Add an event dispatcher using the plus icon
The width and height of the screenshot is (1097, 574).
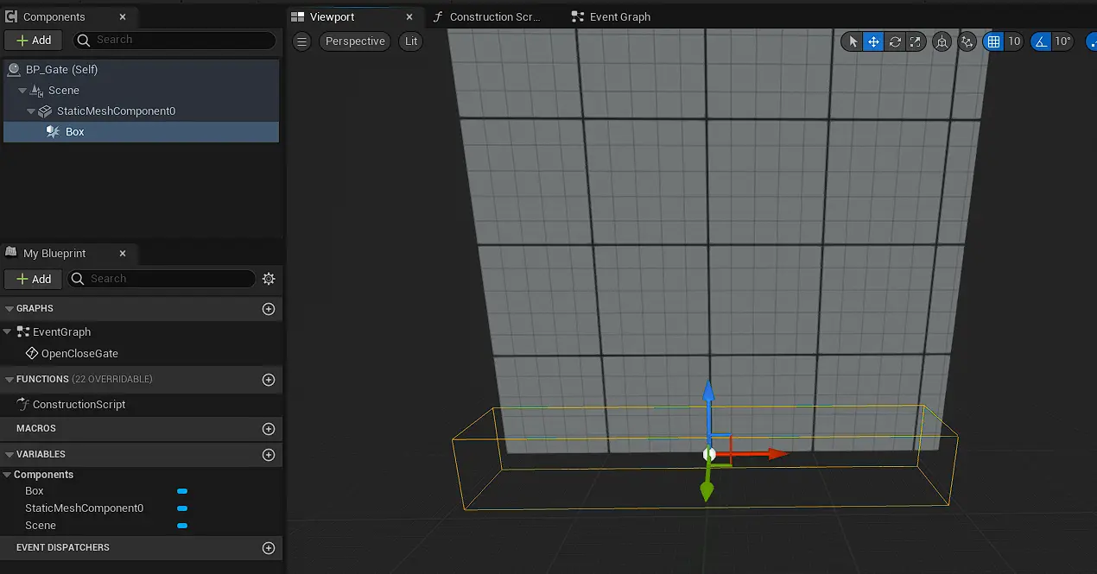[268, 547]
